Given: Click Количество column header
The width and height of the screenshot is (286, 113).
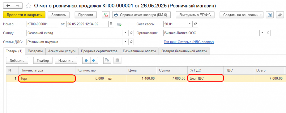Looking at the screenshot, I should (x=101, y=70).
